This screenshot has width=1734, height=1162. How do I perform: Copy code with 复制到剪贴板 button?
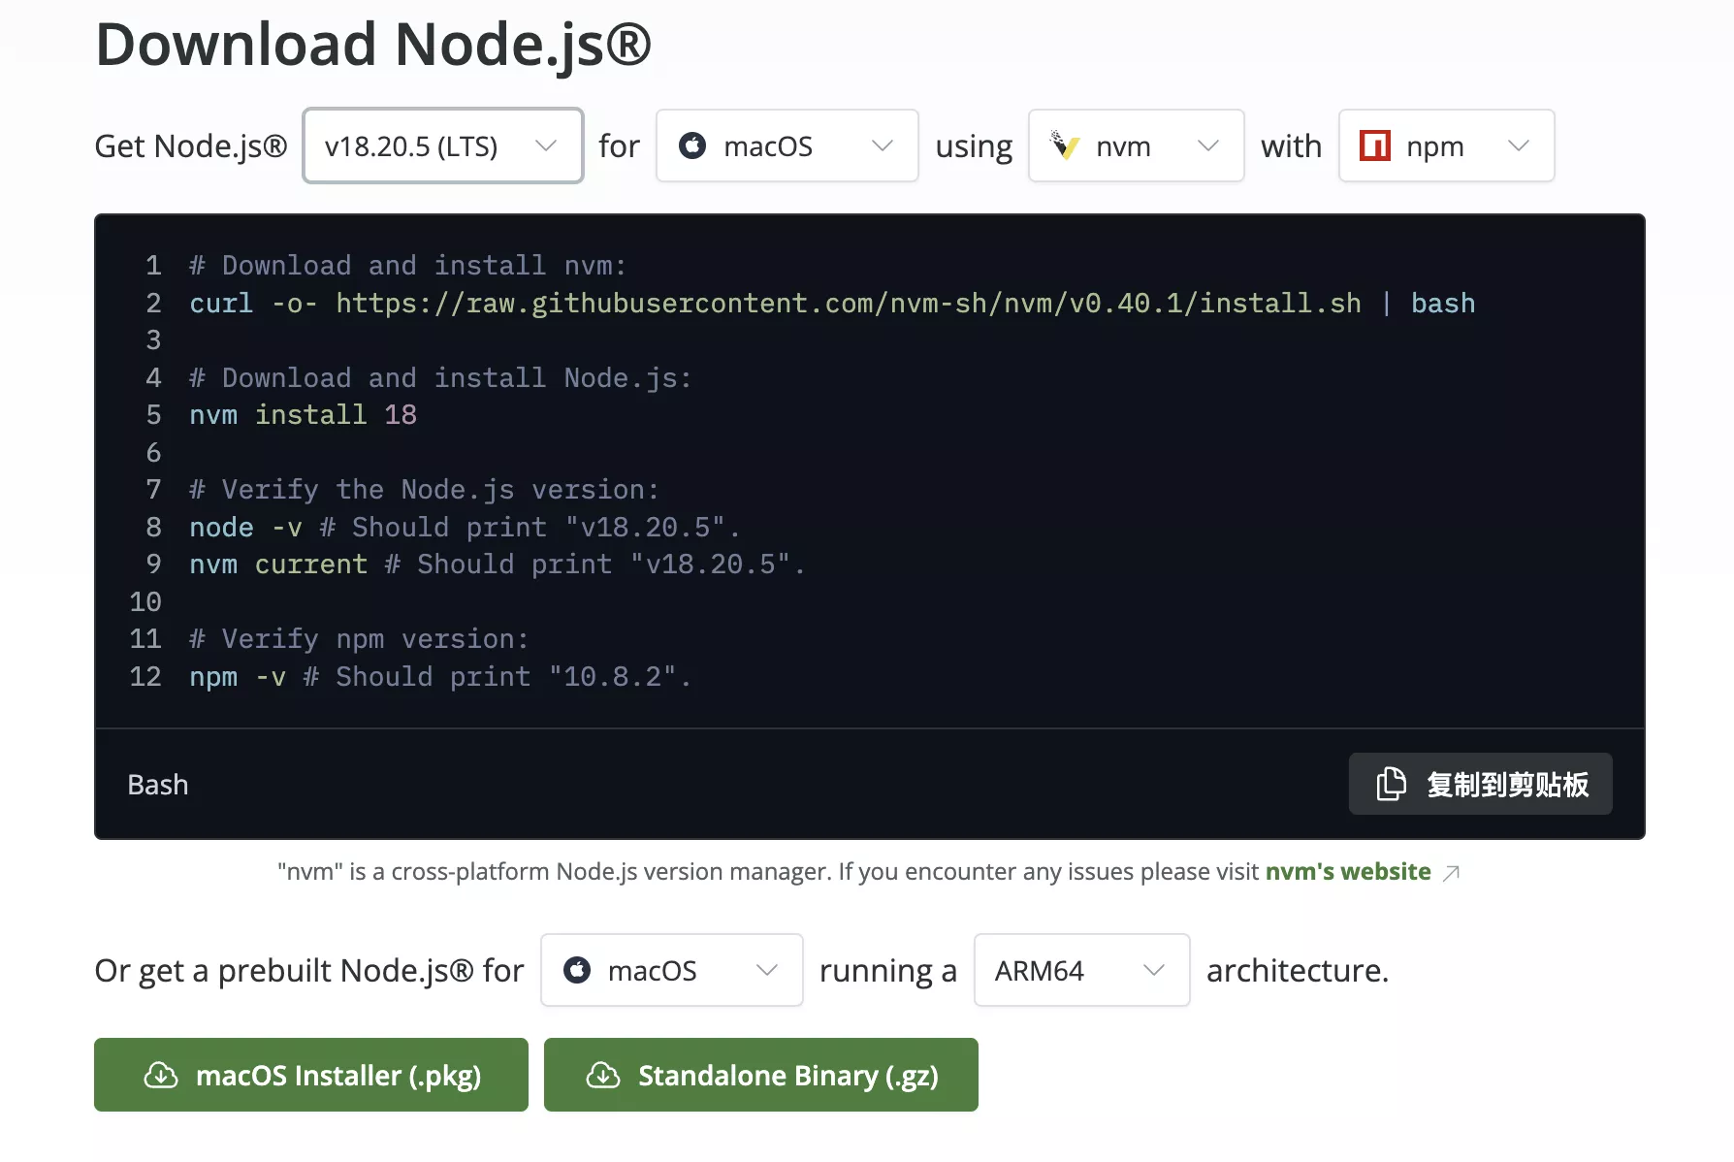click(x=1481, y=784)
